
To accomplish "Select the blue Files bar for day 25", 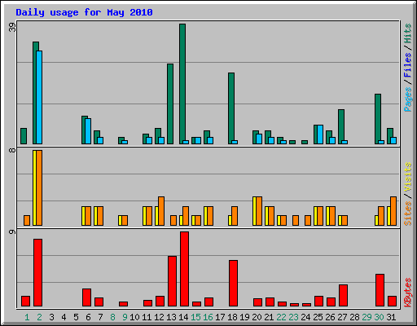I will (320, 134).
